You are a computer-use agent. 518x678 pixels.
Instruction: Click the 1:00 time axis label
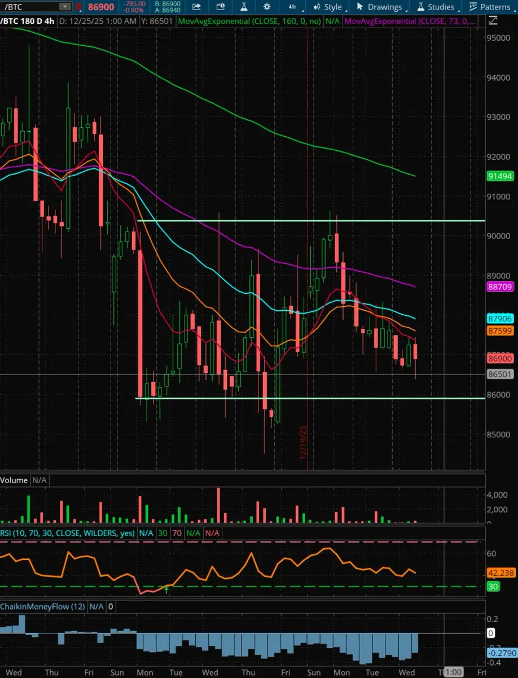click(x=454, y=672)
